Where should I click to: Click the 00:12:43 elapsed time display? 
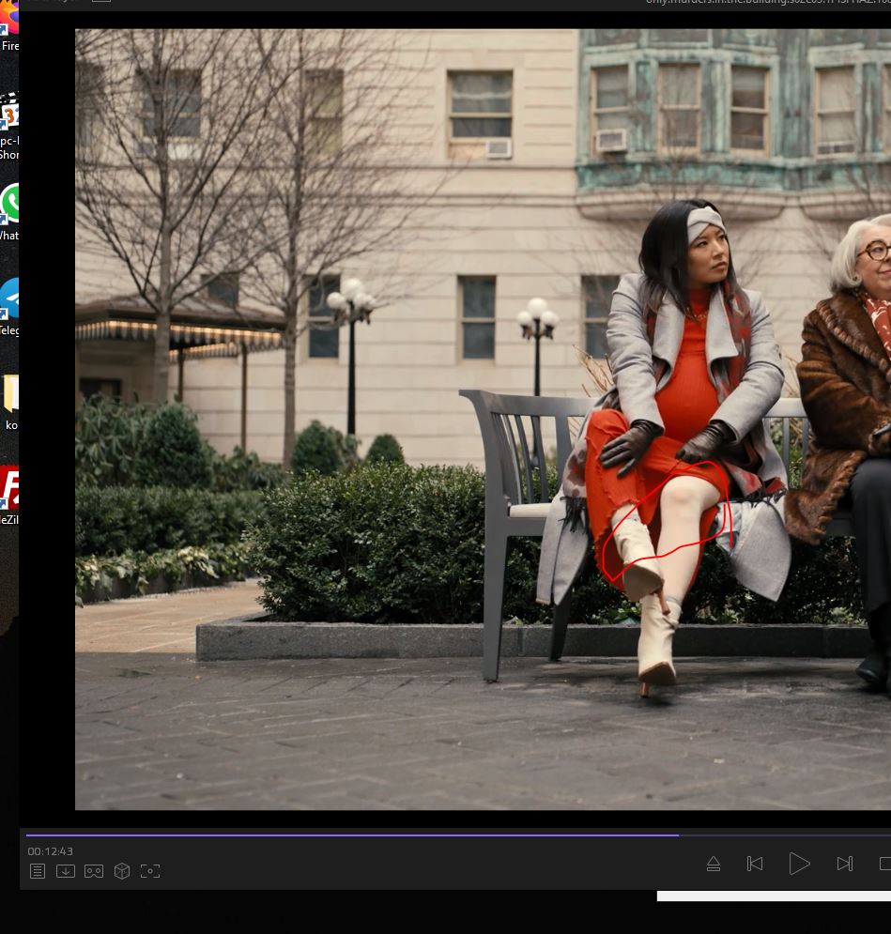click(x=50, y=851)
